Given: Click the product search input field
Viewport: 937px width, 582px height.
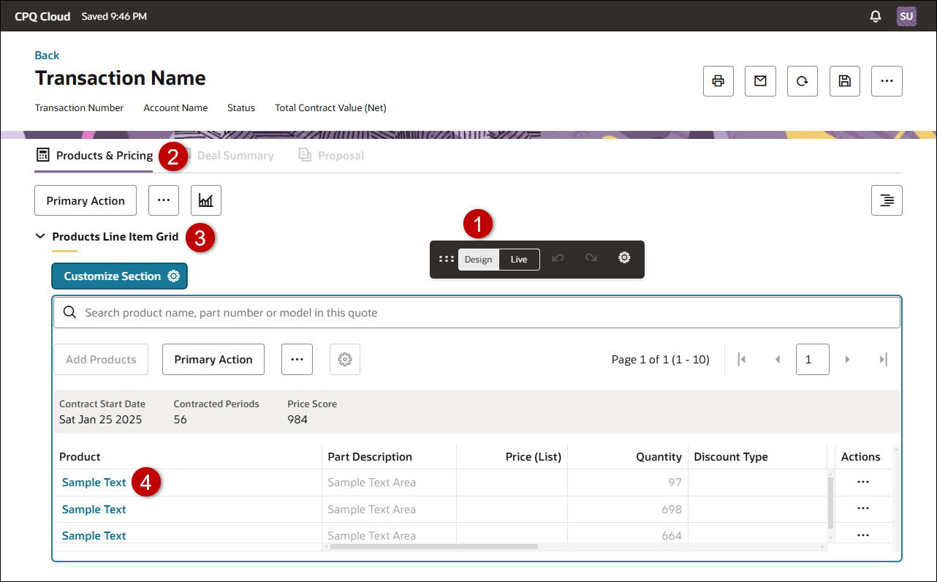Looking at the screenshot, I should point(482,313).
